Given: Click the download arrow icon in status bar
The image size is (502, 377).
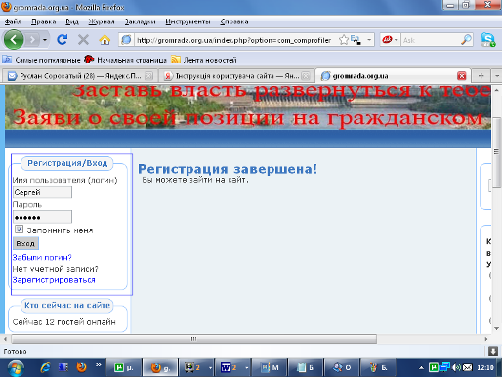Looking at the screenshot, I should tap(493, 351).
